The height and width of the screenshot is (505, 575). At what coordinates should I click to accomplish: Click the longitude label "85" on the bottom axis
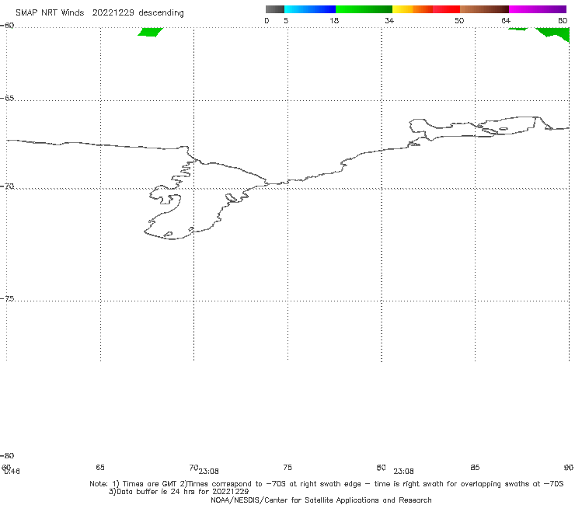pos(475,467)
